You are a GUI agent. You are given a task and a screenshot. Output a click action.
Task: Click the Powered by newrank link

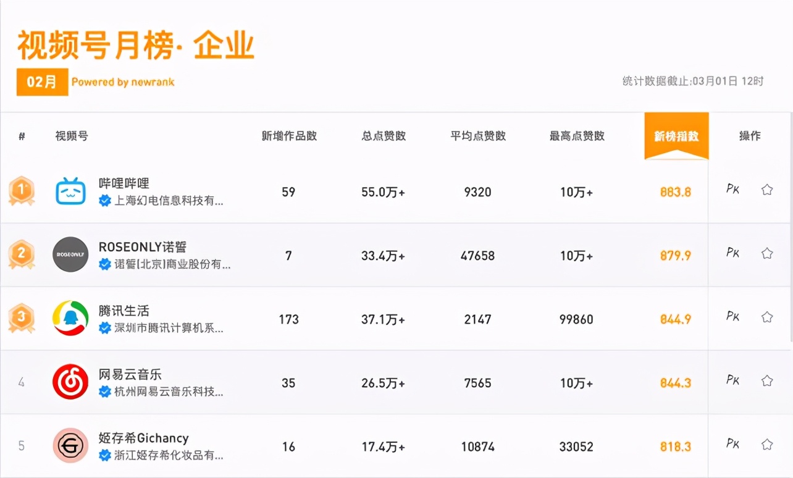(x=123, y=82)
